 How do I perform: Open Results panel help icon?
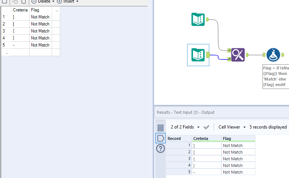[x=161, y=148]
